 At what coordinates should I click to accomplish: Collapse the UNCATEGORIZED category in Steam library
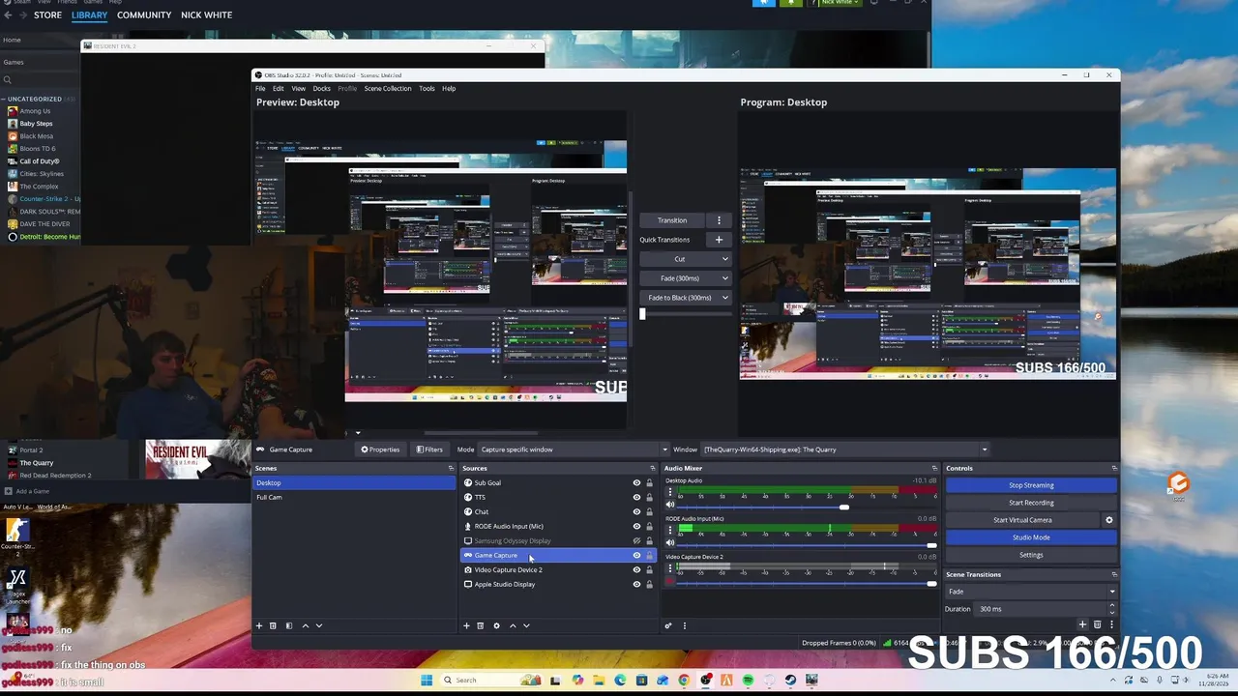5,99
